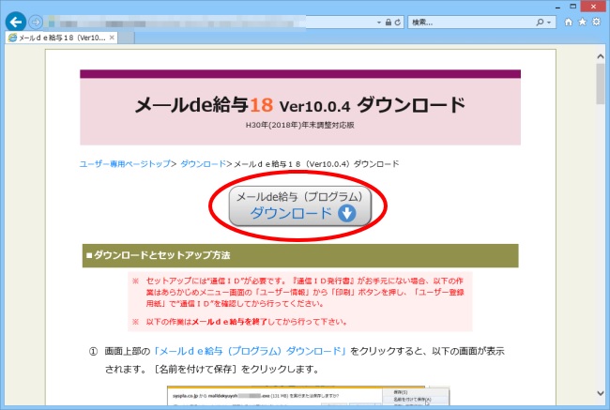Click the lock security icon in address bar
This screenshot has height=410, width=610.
(x=388, y=23)
